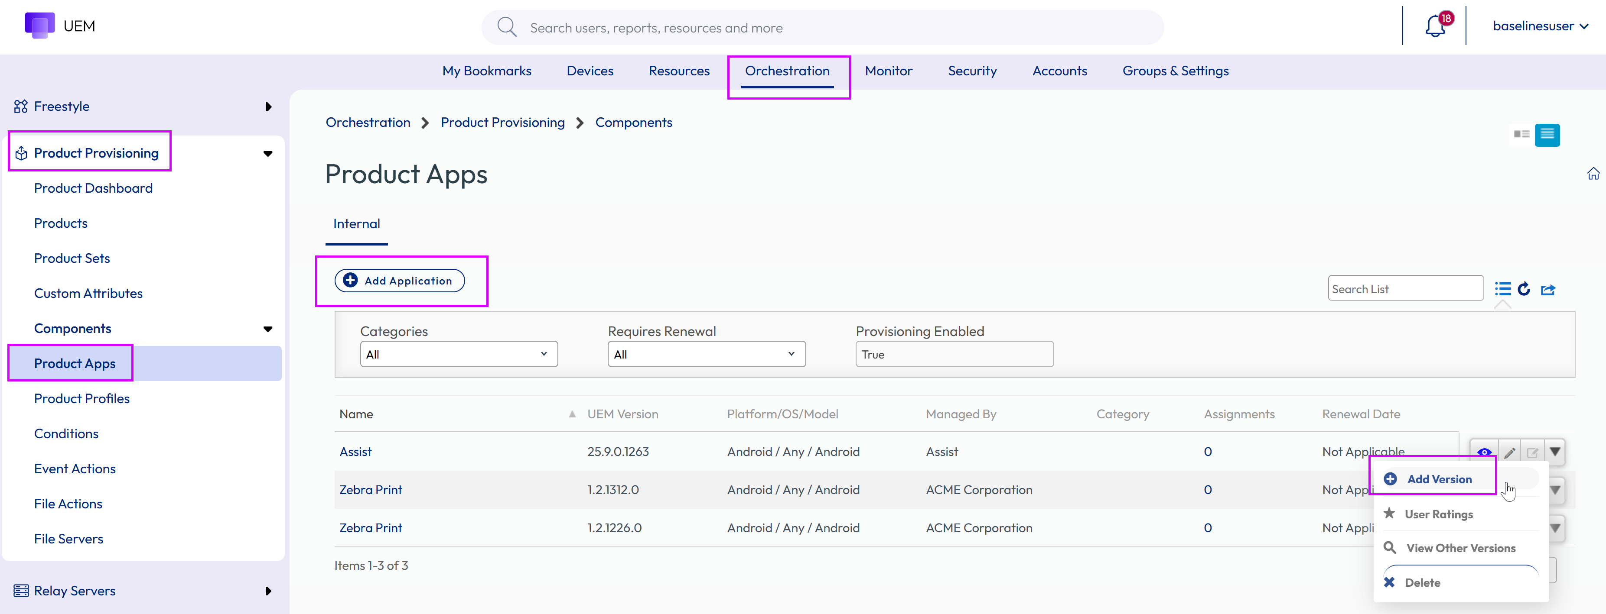Image resolution: width=1606 pixels, height=614 pixels.
Task: Refresh the Product Apps list
Action: tap(1525, 289)
